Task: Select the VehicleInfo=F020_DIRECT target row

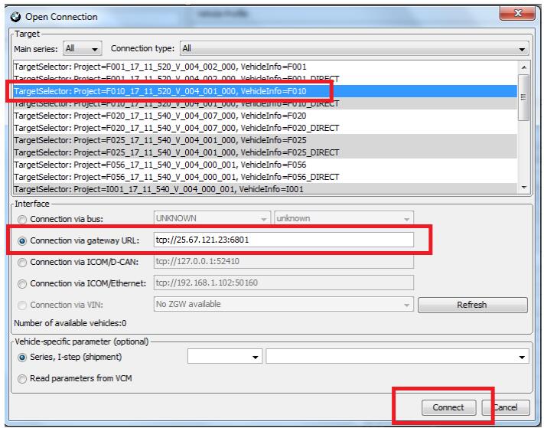Action: (265, 128)
